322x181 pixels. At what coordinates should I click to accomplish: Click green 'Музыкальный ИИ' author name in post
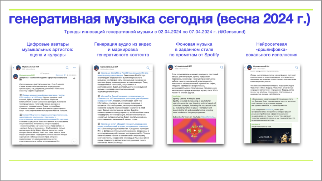27,75
